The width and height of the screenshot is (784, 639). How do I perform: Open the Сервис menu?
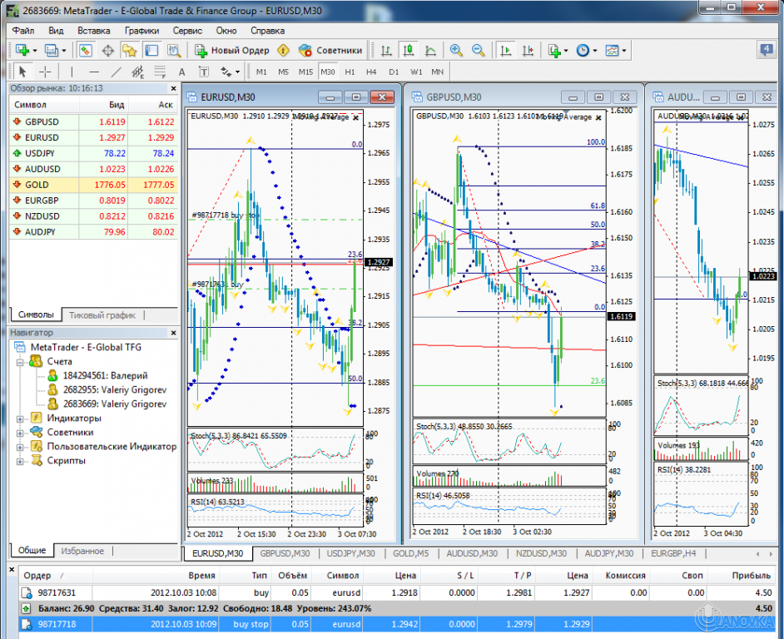tap(186, 30)
